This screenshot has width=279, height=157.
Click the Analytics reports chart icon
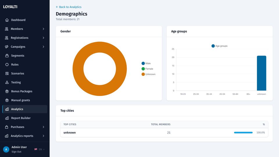[x=7, y=136]
